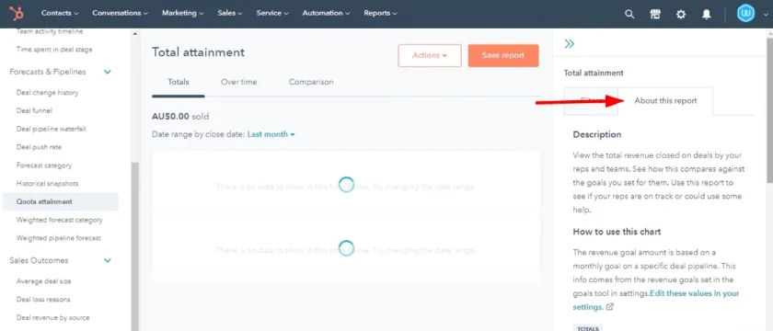Click the Description heading
773x331 pixels.
(597, 134)
